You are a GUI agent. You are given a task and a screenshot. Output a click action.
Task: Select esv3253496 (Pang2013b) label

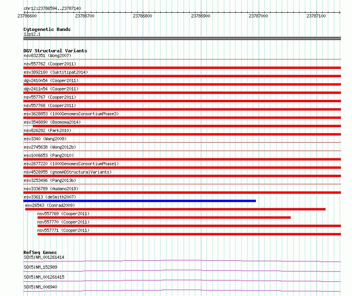[50, 180]
